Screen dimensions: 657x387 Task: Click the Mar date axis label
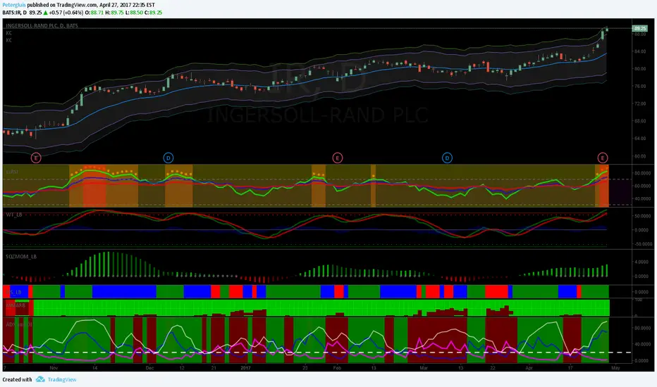pyautogui.click(x=424, y=368)
